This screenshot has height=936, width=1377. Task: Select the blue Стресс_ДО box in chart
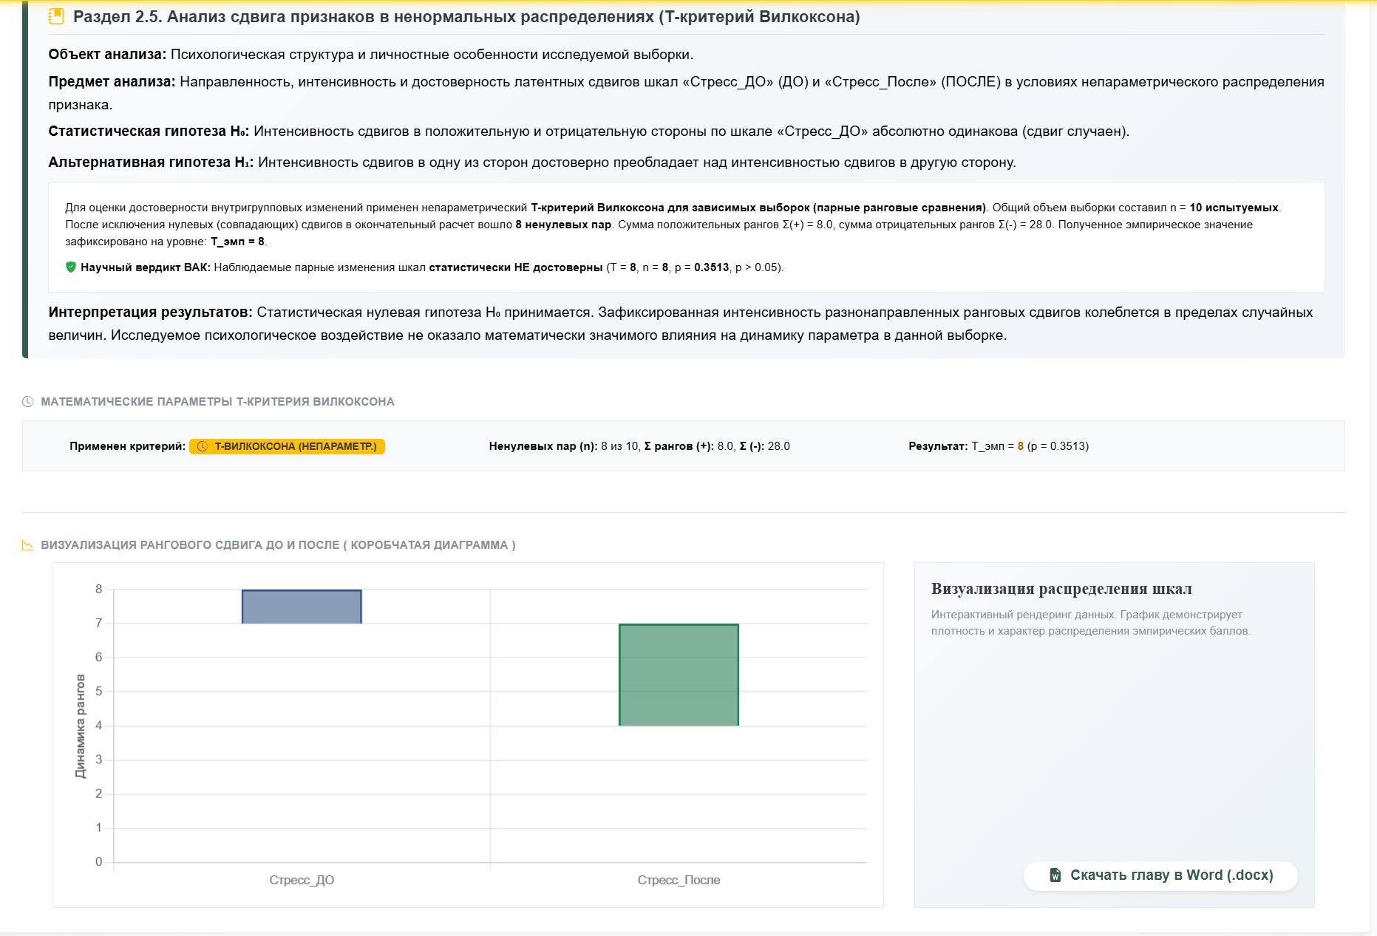click(x=302, y=607)
